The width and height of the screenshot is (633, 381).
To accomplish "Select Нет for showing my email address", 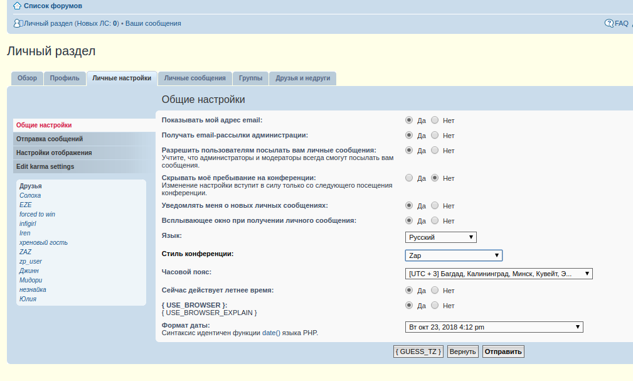I will (435, 120).
